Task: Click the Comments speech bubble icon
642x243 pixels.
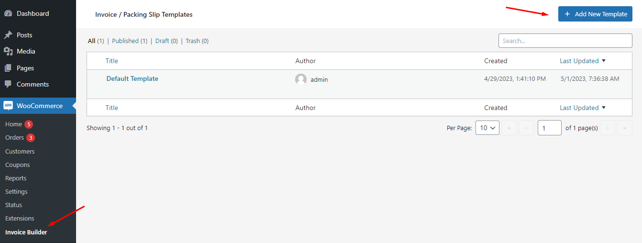Action: (x=8, y=84)
